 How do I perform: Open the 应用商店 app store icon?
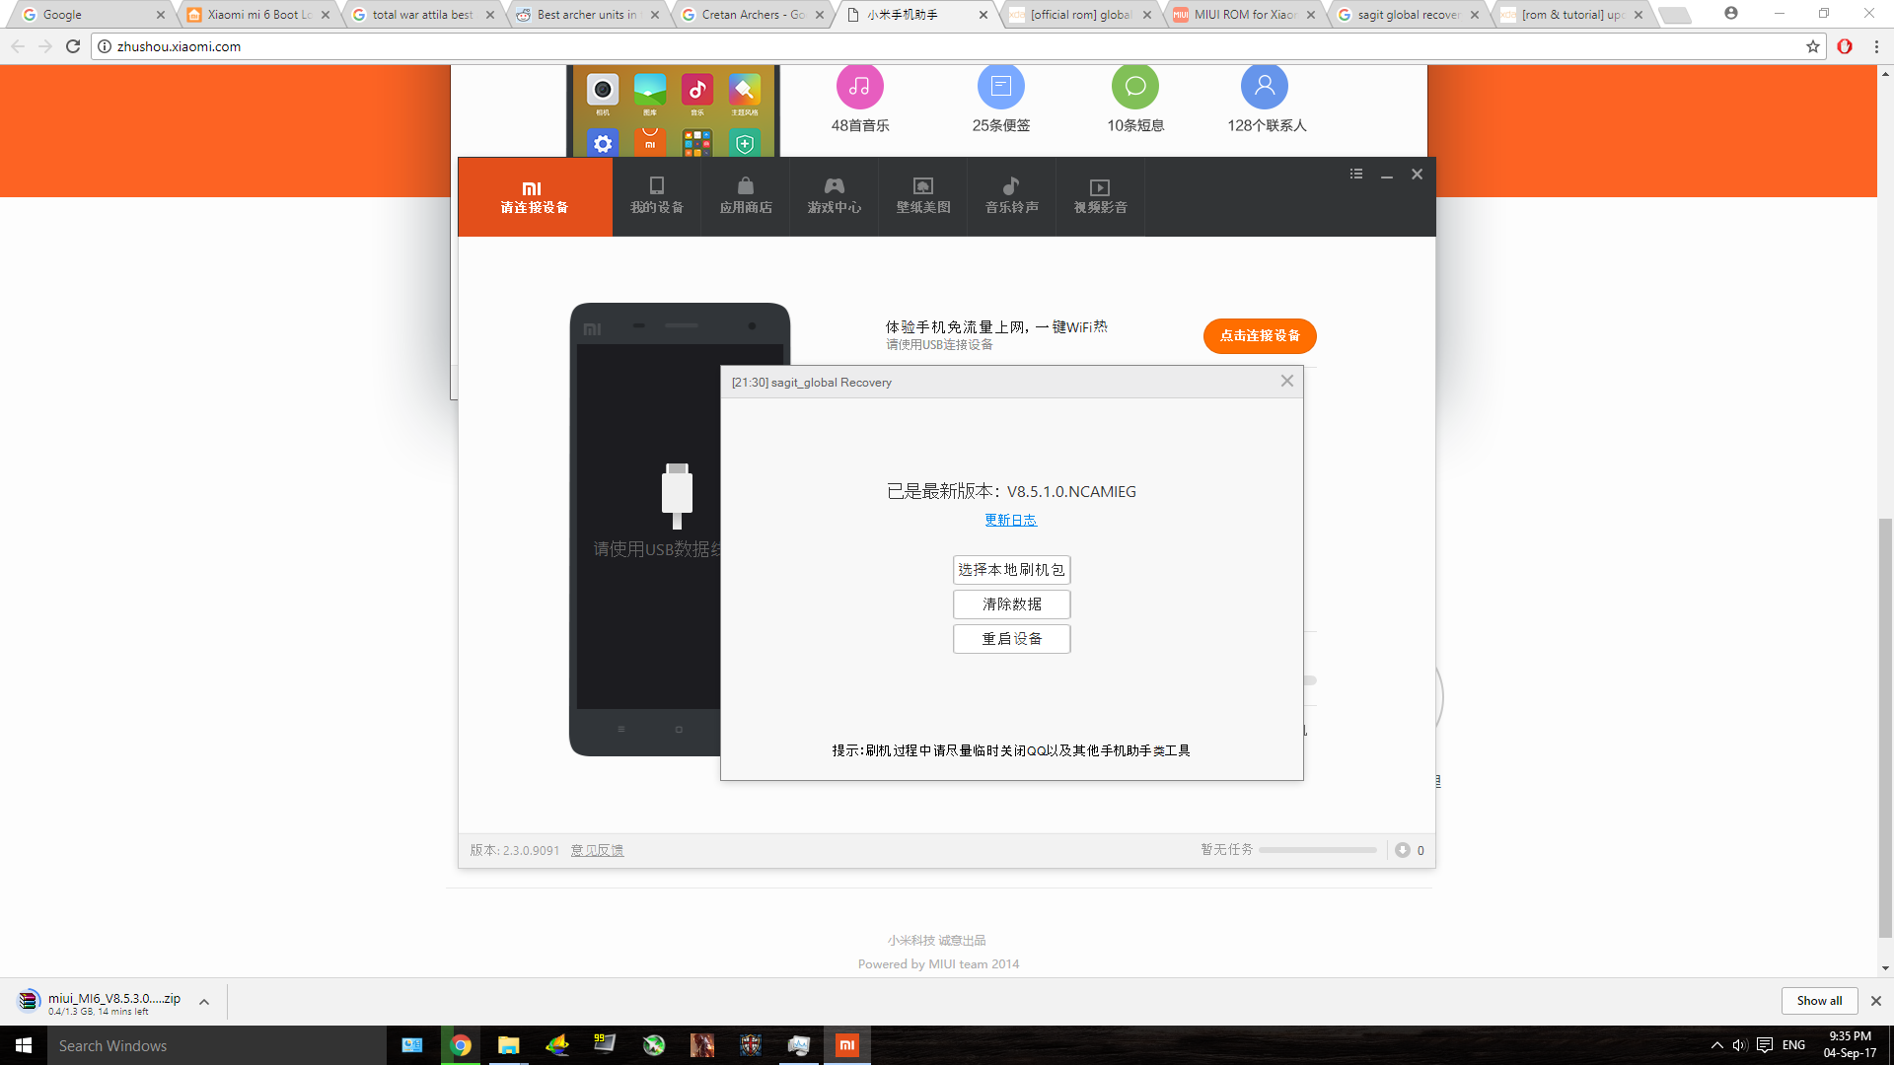746,186
